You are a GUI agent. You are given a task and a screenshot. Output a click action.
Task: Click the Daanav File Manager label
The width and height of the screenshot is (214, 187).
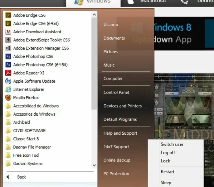pyautogui.click(x=32, y=147)
